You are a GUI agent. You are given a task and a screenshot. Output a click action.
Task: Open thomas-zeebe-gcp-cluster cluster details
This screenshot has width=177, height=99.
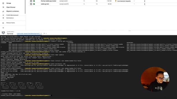pyautogui.click(x=49, y=1)
